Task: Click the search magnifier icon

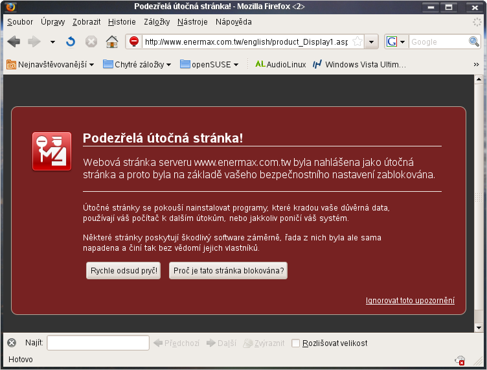Action: pos(473,41)
